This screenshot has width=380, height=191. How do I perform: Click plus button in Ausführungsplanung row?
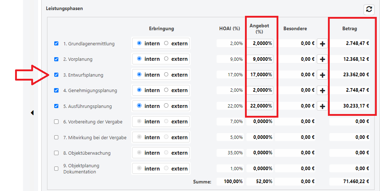click(322, 106)
